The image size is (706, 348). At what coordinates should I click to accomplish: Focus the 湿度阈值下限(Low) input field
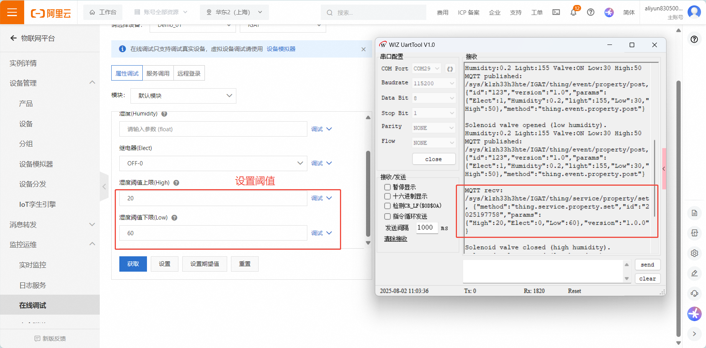tap(213, 233)
